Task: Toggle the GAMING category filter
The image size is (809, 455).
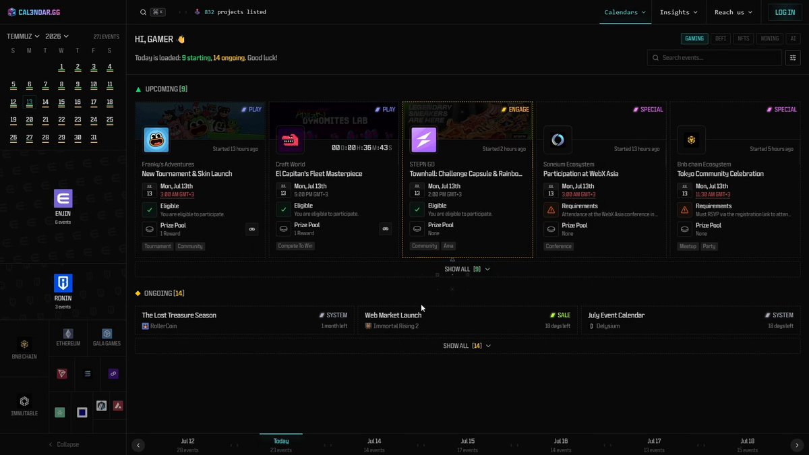Action: (x=694, y=38)
